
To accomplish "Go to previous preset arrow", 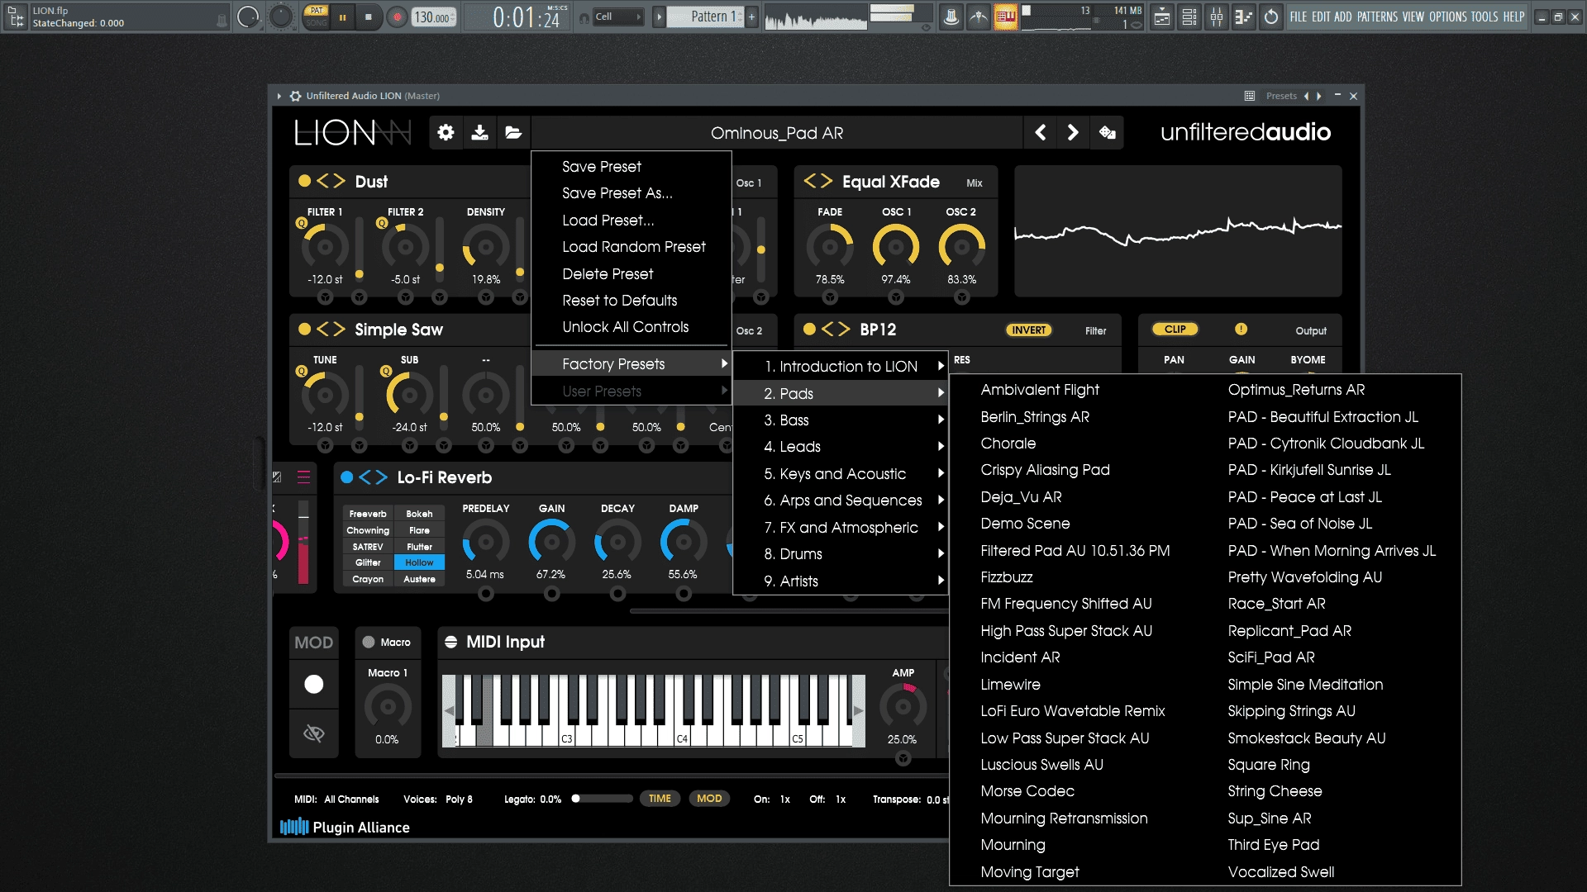I will coord(1041,132).
